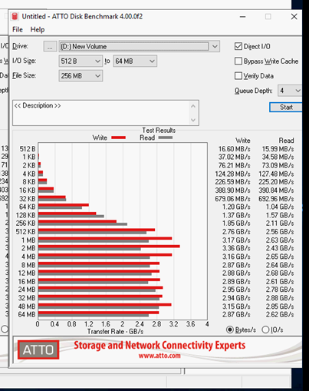Close the ATTO Disk Benchmark window

294,17
